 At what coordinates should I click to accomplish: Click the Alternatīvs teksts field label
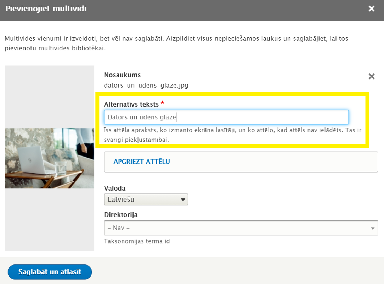point(131,104)
